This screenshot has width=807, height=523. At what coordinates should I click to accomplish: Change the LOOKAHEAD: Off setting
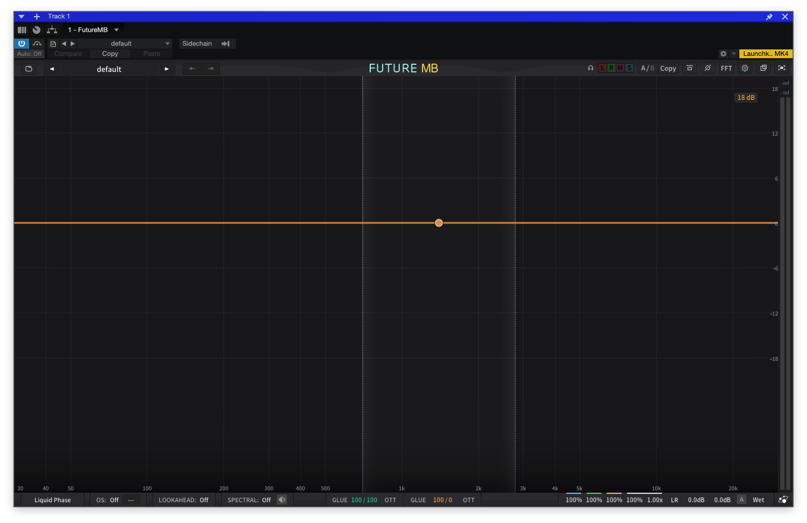(184, 500)
